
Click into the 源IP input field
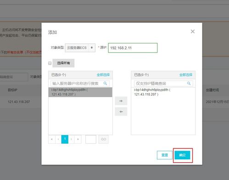pos(133,48)
